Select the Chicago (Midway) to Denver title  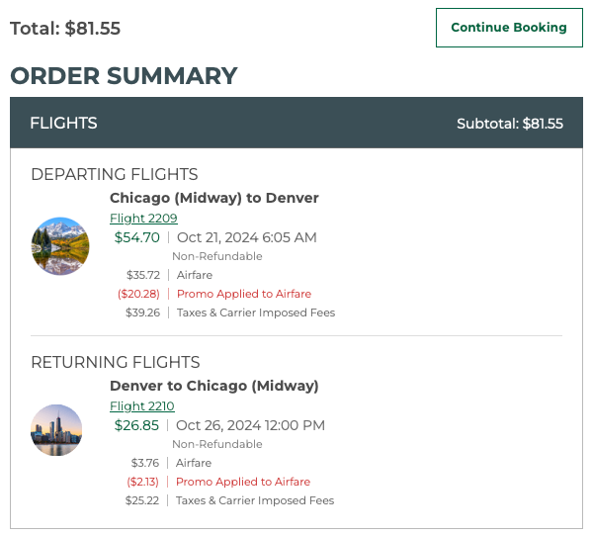coord(214,198)
